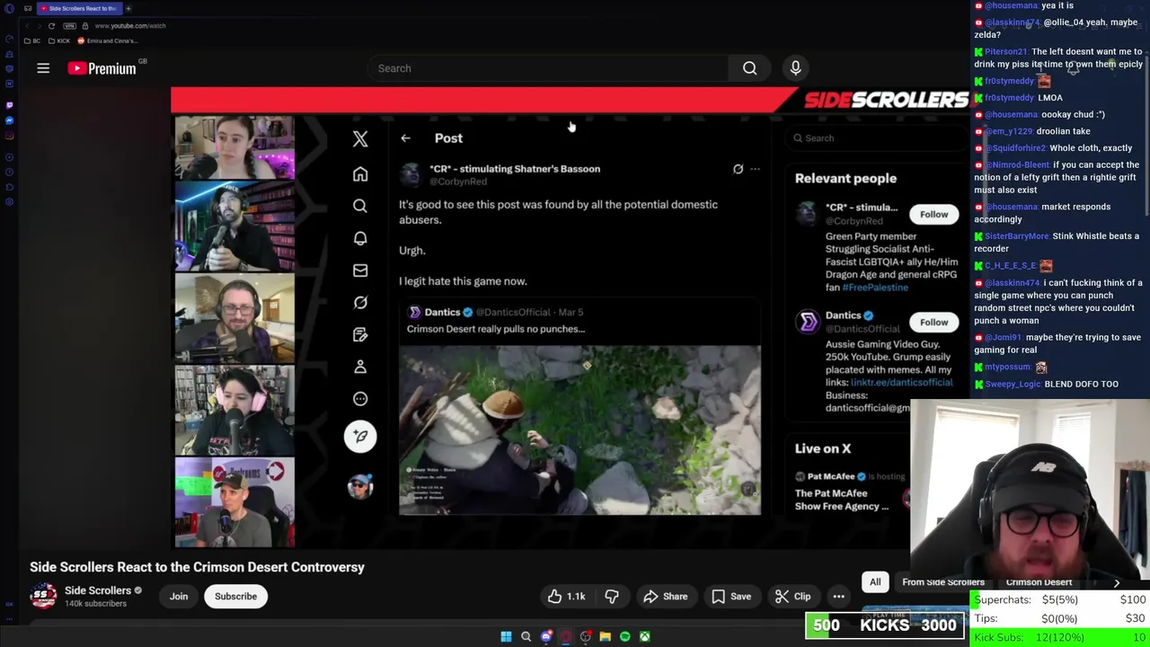This screenshot has height=647, width=1150.
Task: Open the BC bookmarks folder
Action: click(31, 40)
